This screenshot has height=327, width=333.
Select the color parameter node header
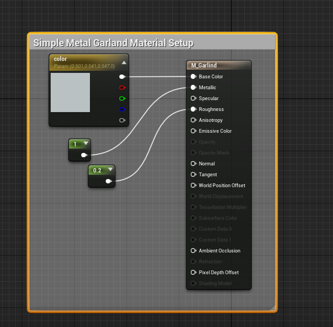point(89,63)
